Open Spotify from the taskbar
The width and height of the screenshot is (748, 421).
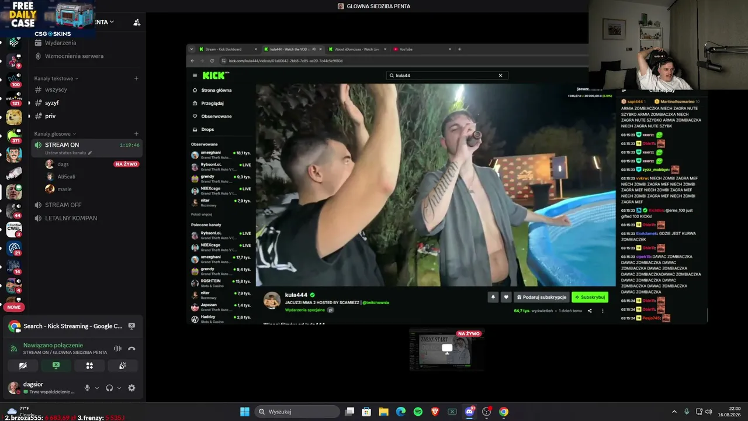click(418, 412)
